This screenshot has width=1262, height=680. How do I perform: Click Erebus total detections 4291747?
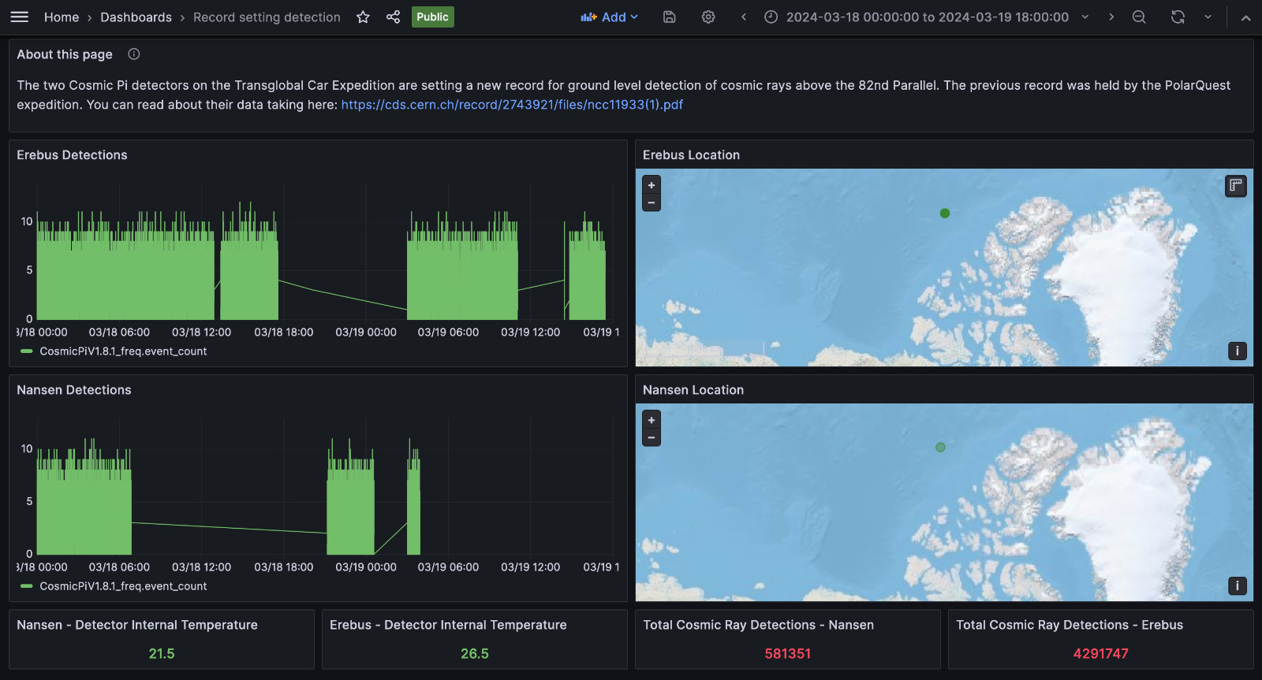tap(1101, 653)
